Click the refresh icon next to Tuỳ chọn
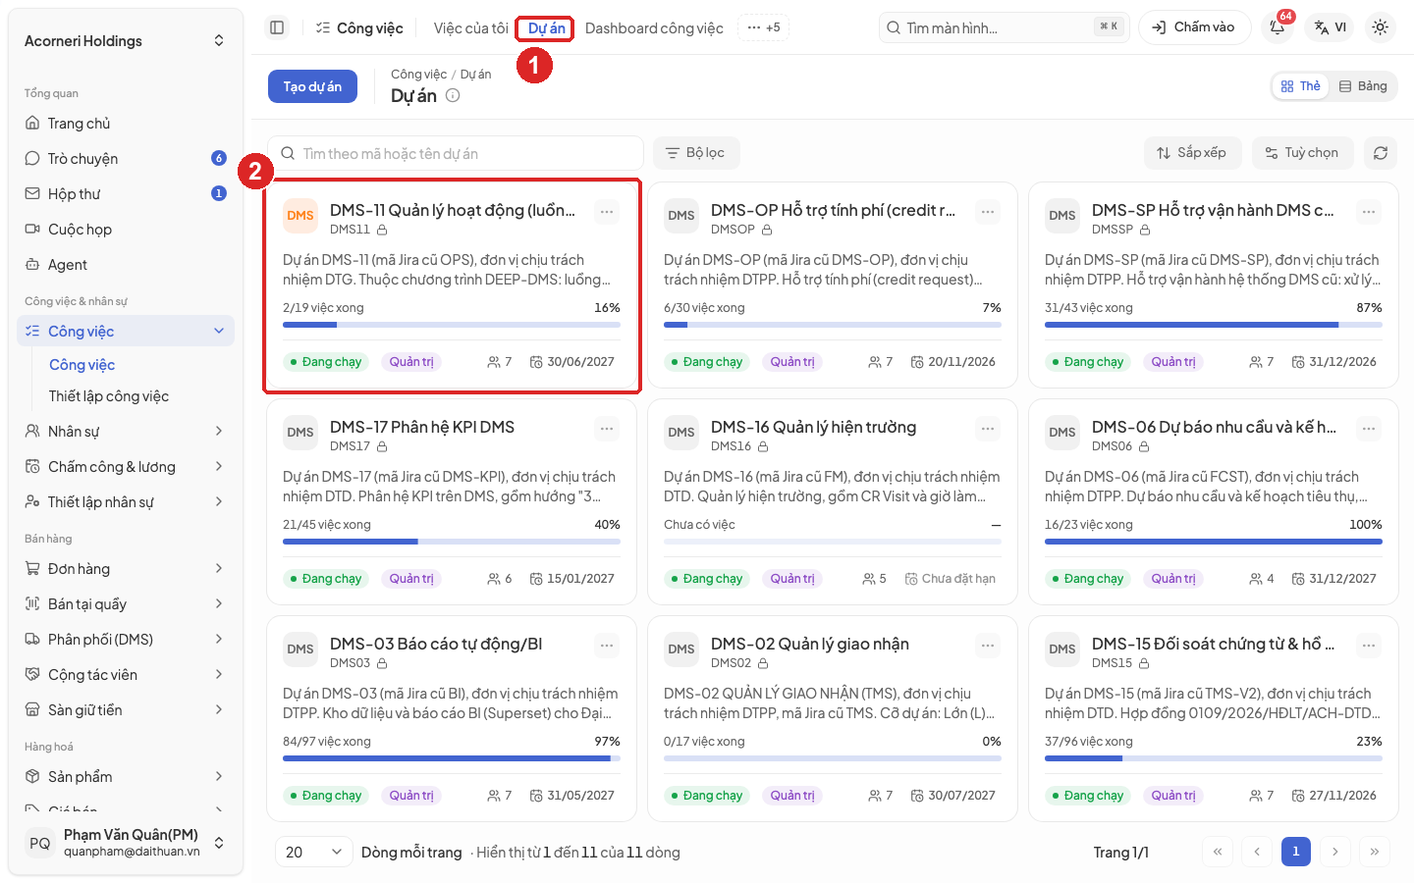Viewport: 1414px width, 883px height. click(1380, 153)
